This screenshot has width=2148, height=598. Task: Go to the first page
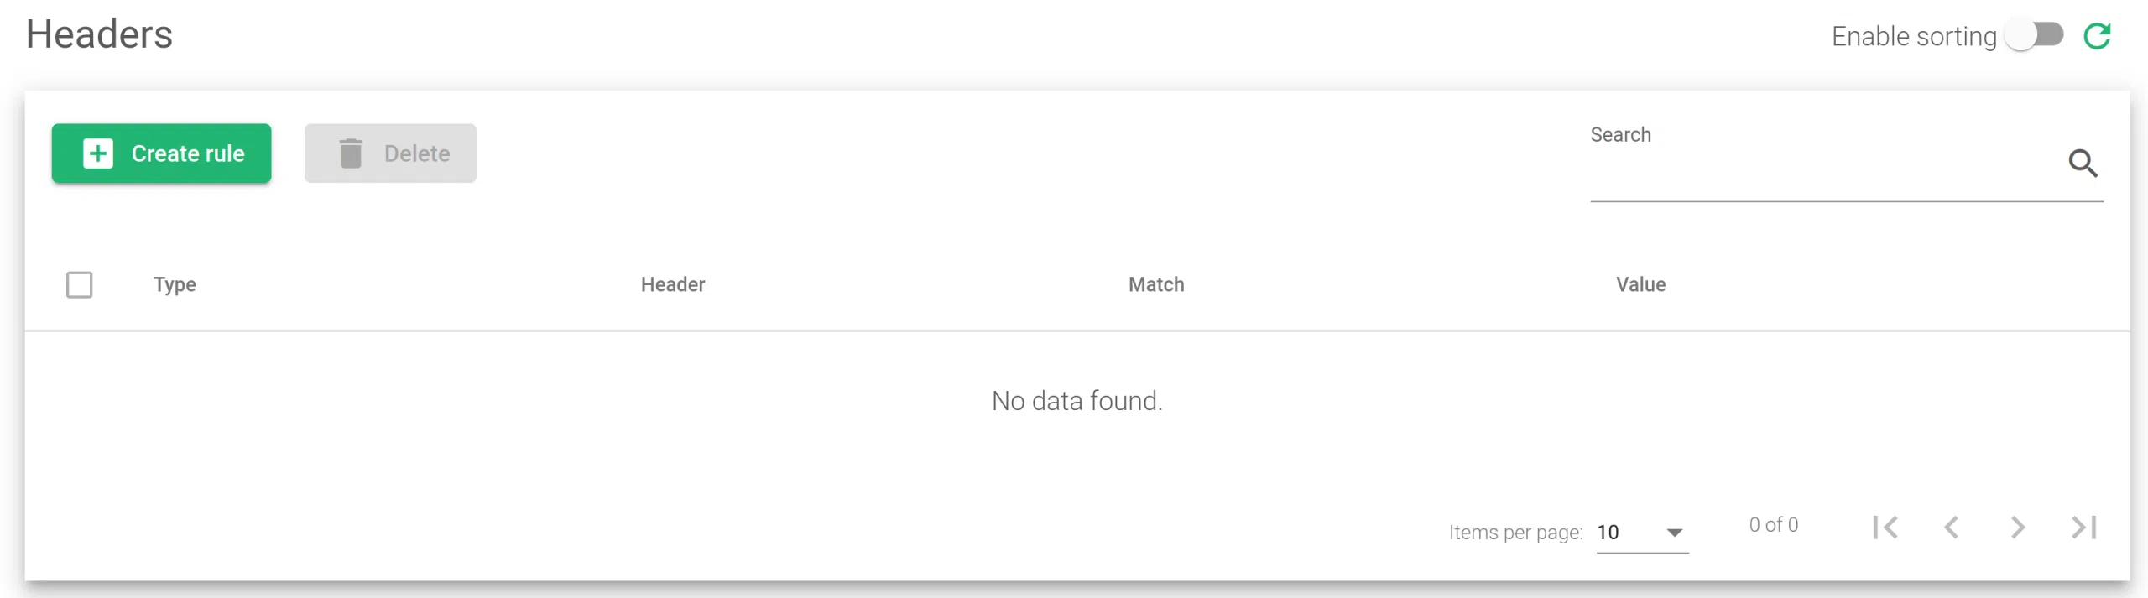1885,528
